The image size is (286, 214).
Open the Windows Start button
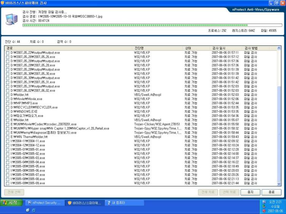pyautogui.click(x=11, y=203)
